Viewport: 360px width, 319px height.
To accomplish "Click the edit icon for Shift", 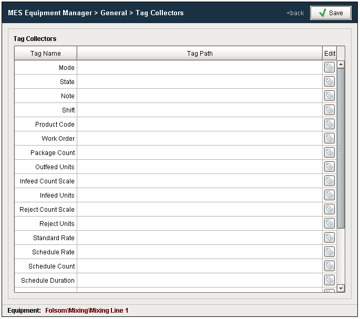I will coord(329,110).
